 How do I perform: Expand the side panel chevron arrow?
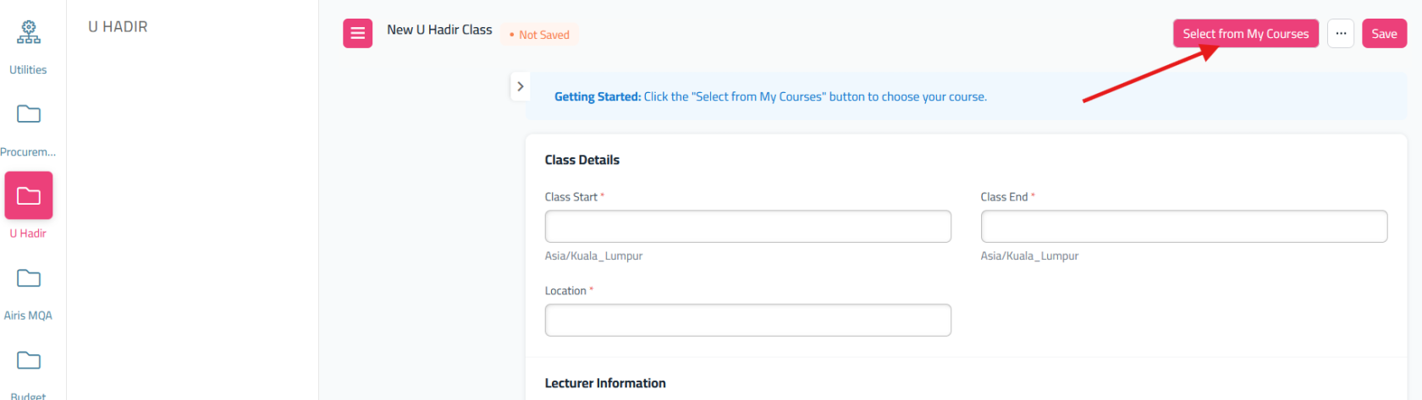tap(521, 86)
